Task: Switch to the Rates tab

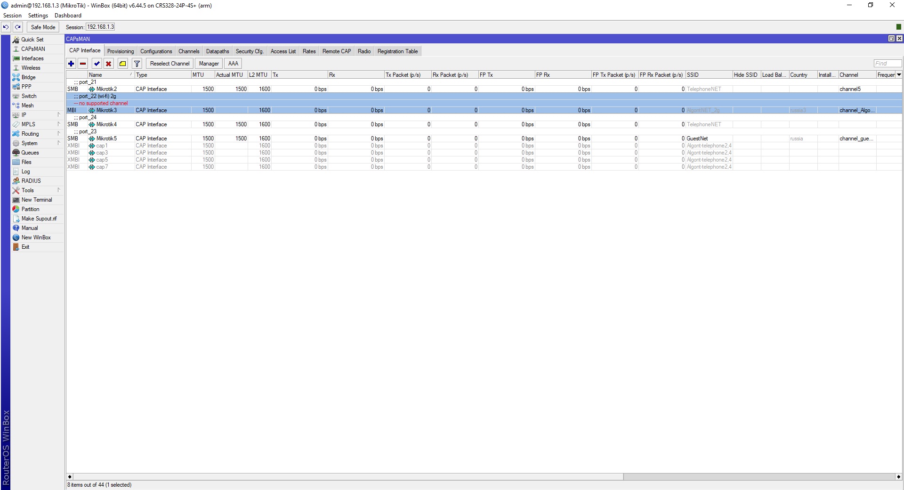Action: (x=309, y=51)
